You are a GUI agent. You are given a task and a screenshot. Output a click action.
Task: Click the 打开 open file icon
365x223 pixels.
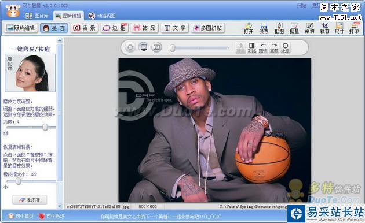tap(249, 28)
